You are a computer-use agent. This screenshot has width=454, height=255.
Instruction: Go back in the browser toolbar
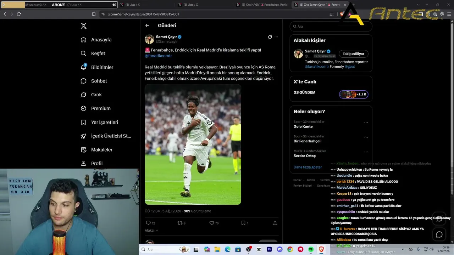(5, 14)
